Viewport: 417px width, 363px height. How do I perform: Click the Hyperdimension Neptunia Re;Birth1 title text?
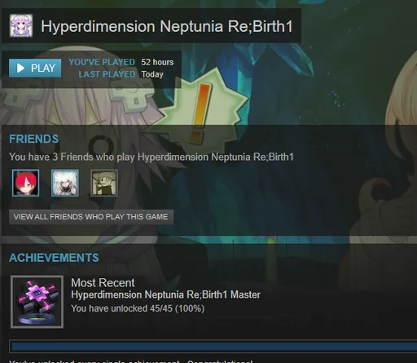[167, 26]
